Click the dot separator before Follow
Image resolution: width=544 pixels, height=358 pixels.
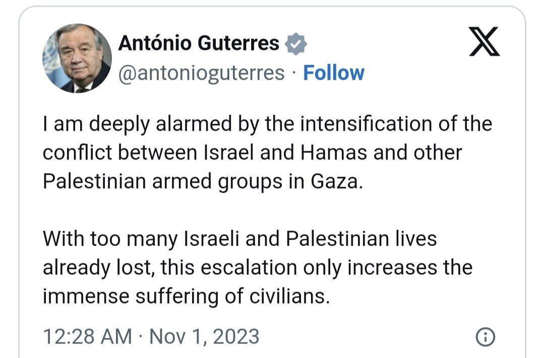pyautogui.click(x=294, y=73)
